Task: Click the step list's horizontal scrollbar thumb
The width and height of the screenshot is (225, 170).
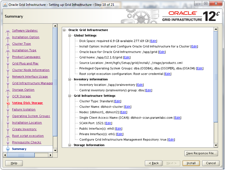Action: click(21, 155)
